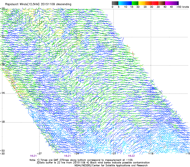Select the '-20' latitude axis label
The height and width of the screenshot is (167, 190).
click(2, 151)
